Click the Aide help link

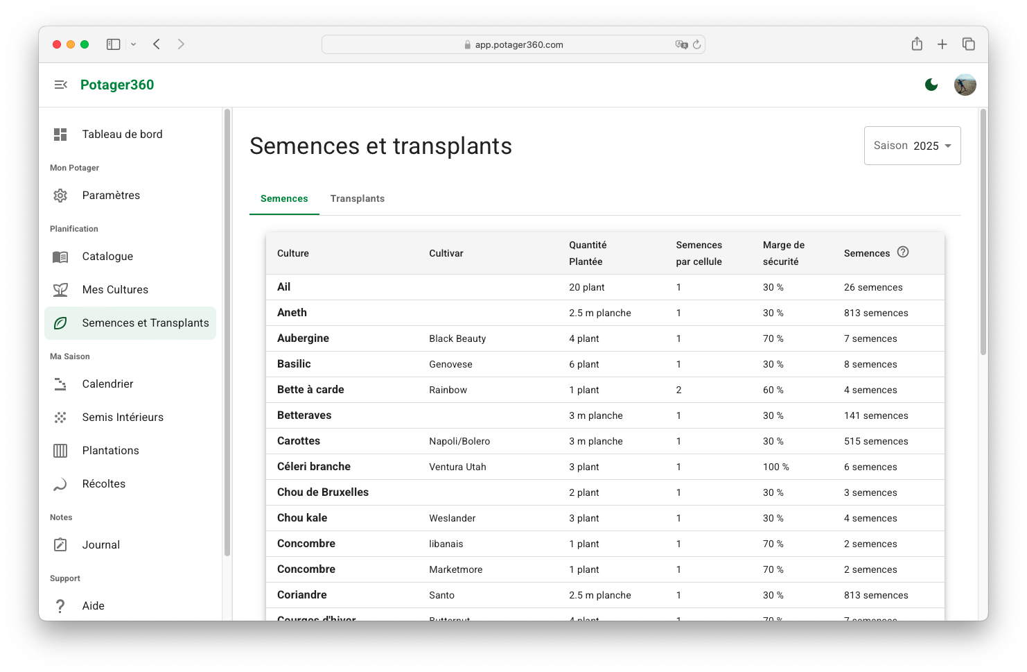pyautogui.click(x=93, y=606)
